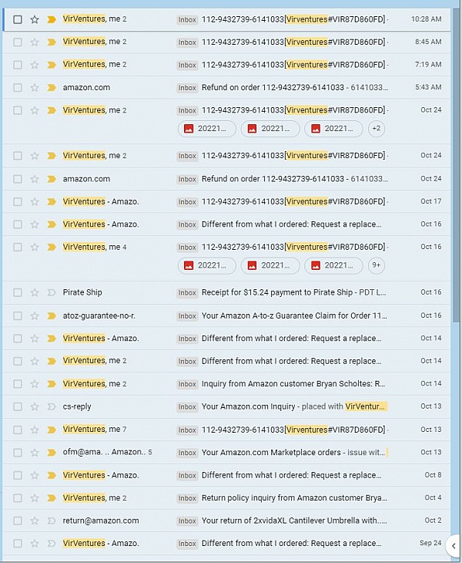Open first image attachment beside the 9+ chip
The image size is (462, 563).
click(207, 265)
